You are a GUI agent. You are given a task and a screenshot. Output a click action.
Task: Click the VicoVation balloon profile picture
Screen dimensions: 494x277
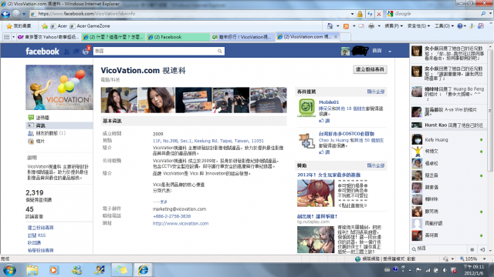[x=59, y=87]
